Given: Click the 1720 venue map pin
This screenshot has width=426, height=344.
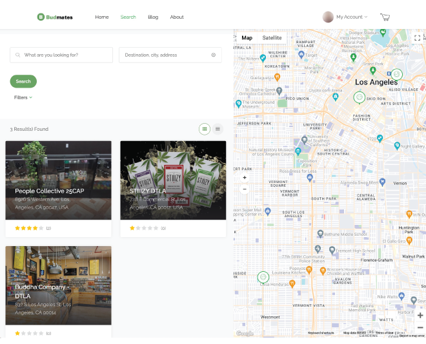Looking at the screenshot, I should (380, 139).
